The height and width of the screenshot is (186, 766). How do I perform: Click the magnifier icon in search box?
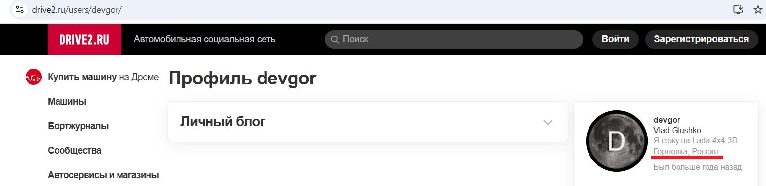coord(335,39)
